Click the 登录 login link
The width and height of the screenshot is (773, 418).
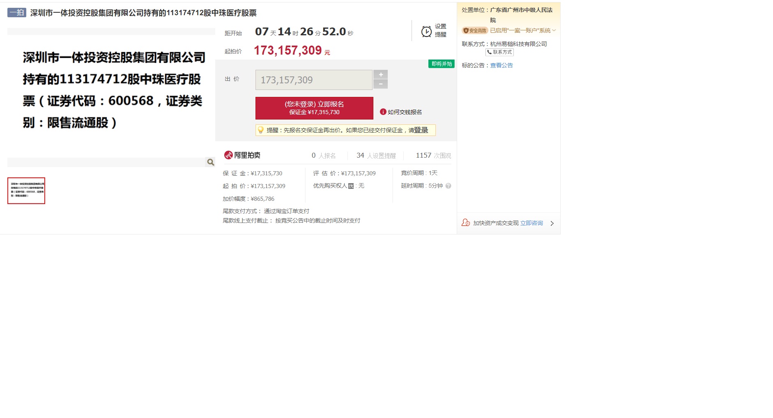tap(421, 130)
